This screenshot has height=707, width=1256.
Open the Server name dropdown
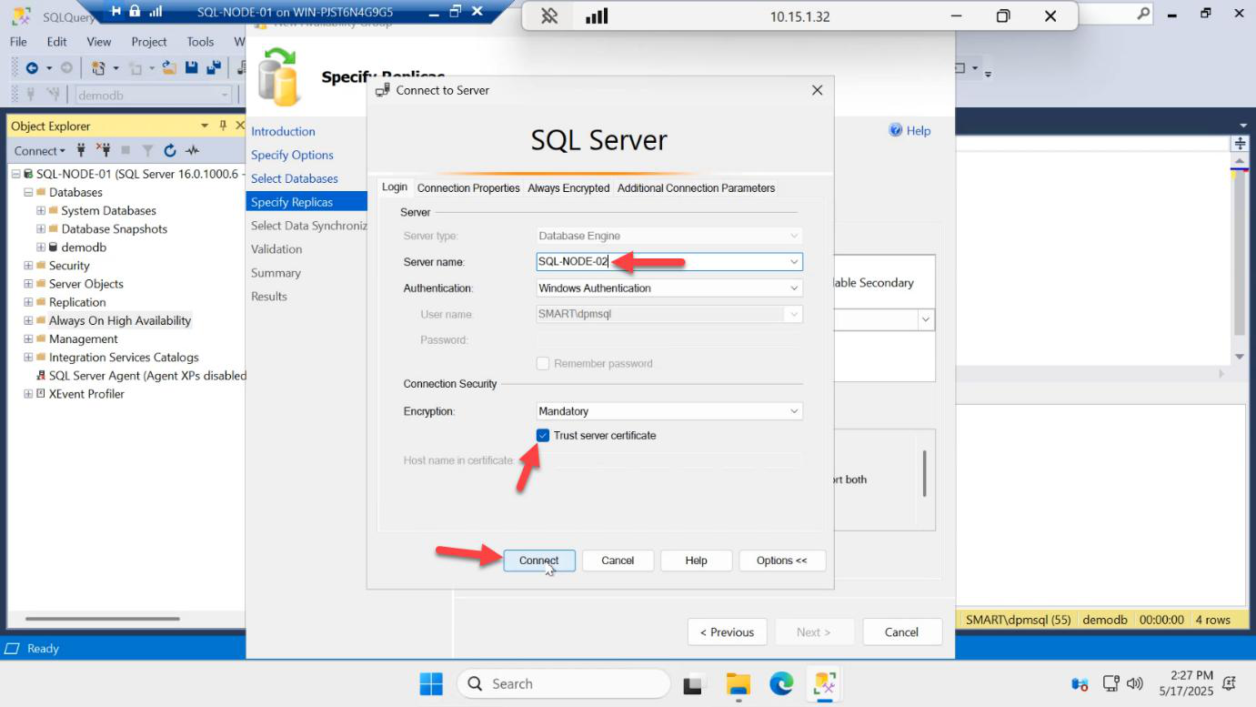(x=794, y=262)
